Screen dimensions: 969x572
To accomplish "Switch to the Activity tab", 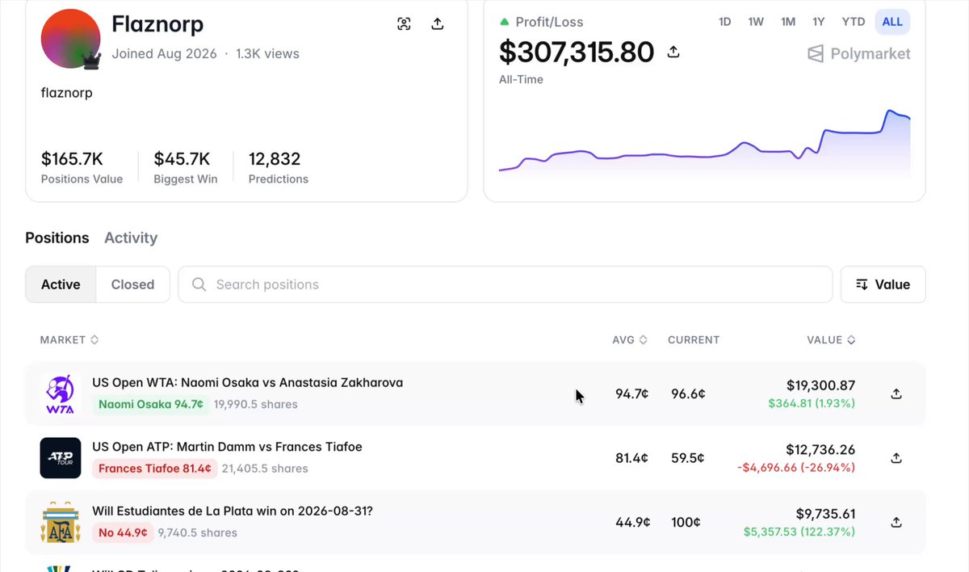I will pos(131,238).
